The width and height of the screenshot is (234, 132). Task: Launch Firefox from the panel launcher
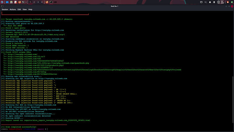coord(19,2)
